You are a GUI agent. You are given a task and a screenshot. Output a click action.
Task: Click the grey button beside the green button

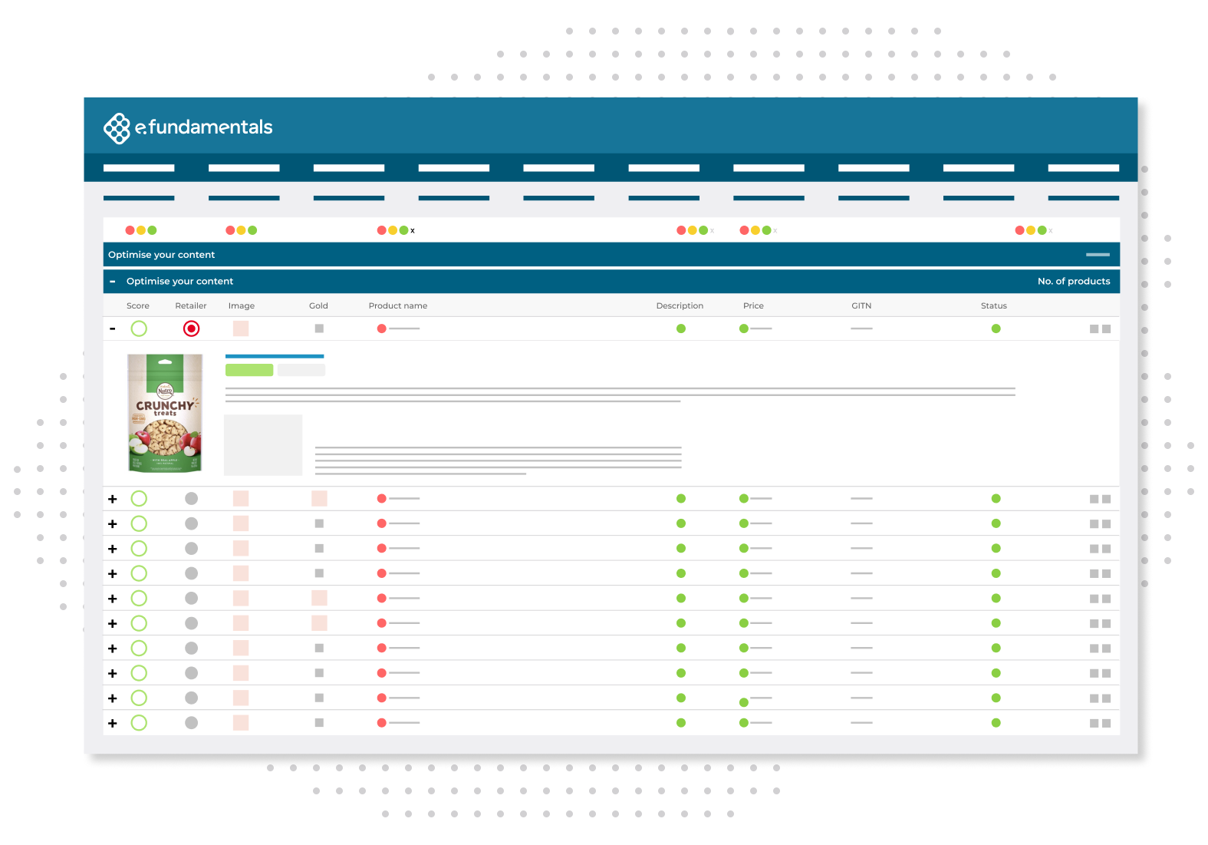click(301, 370)
